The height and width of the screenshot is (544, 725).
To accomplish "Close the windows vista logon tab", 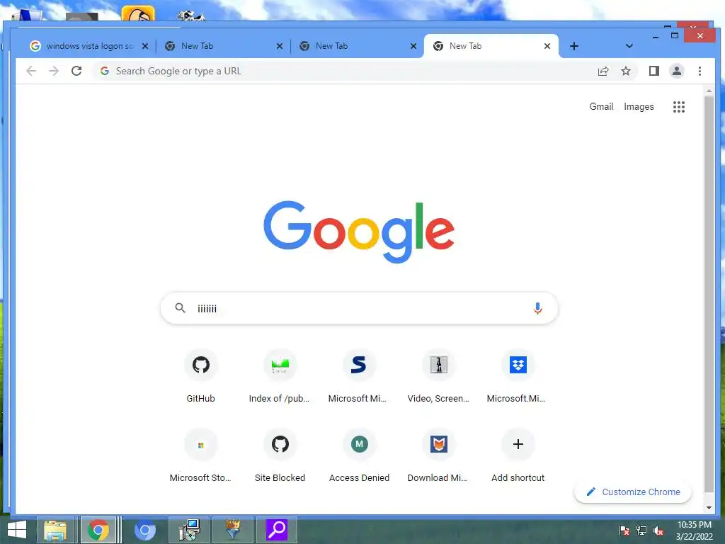I will [x=145, y=46].
